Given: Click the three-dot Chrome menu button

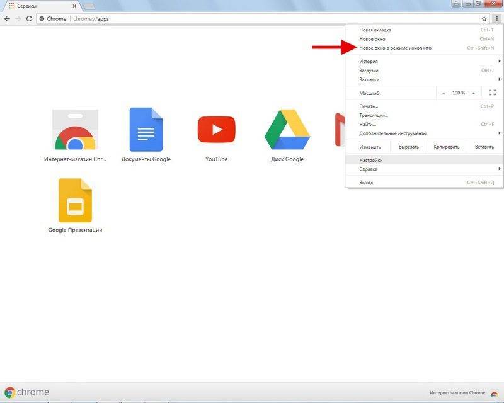Looking at the screenshot, I should pos(497,19).
